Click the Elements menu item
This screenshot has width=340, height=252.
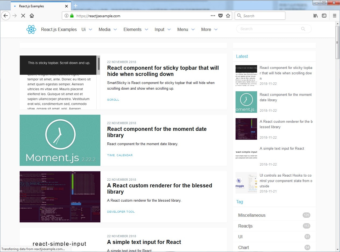click(132, 29)
